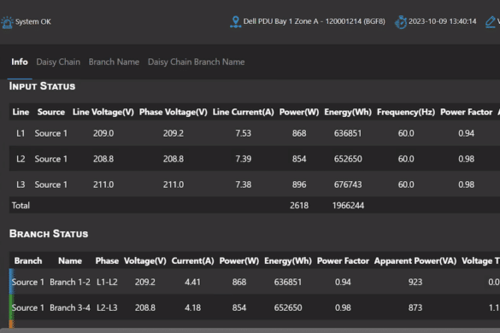Screen dimensions: 500x333
Task: Click the System OK alarm icon
Action: 7,22
